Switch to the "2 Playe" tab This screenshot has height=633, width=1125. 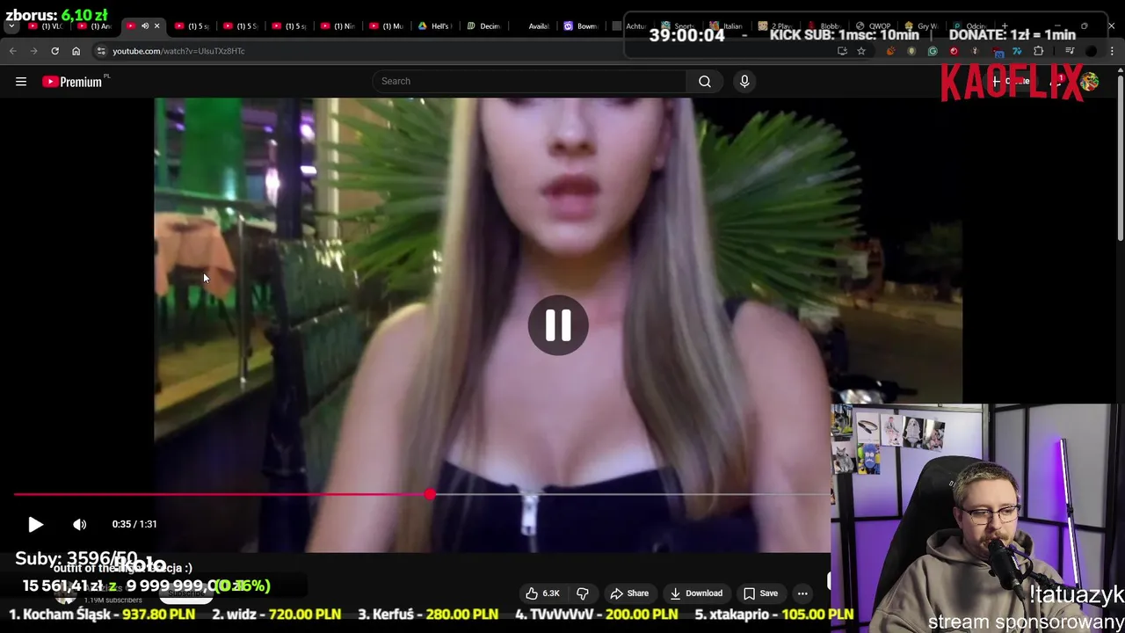pos(775,26)
